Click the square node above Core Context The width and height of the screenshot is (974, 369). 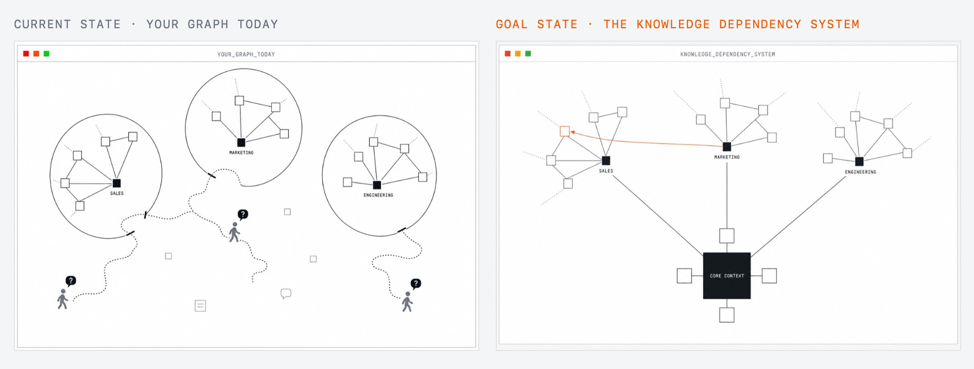pos(727,236)
